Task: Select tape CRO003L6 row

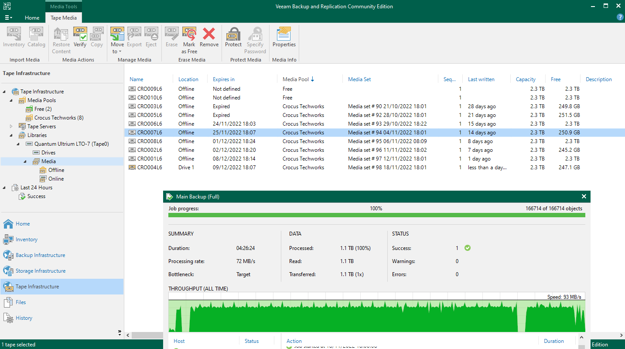Action: coord(374,106)
